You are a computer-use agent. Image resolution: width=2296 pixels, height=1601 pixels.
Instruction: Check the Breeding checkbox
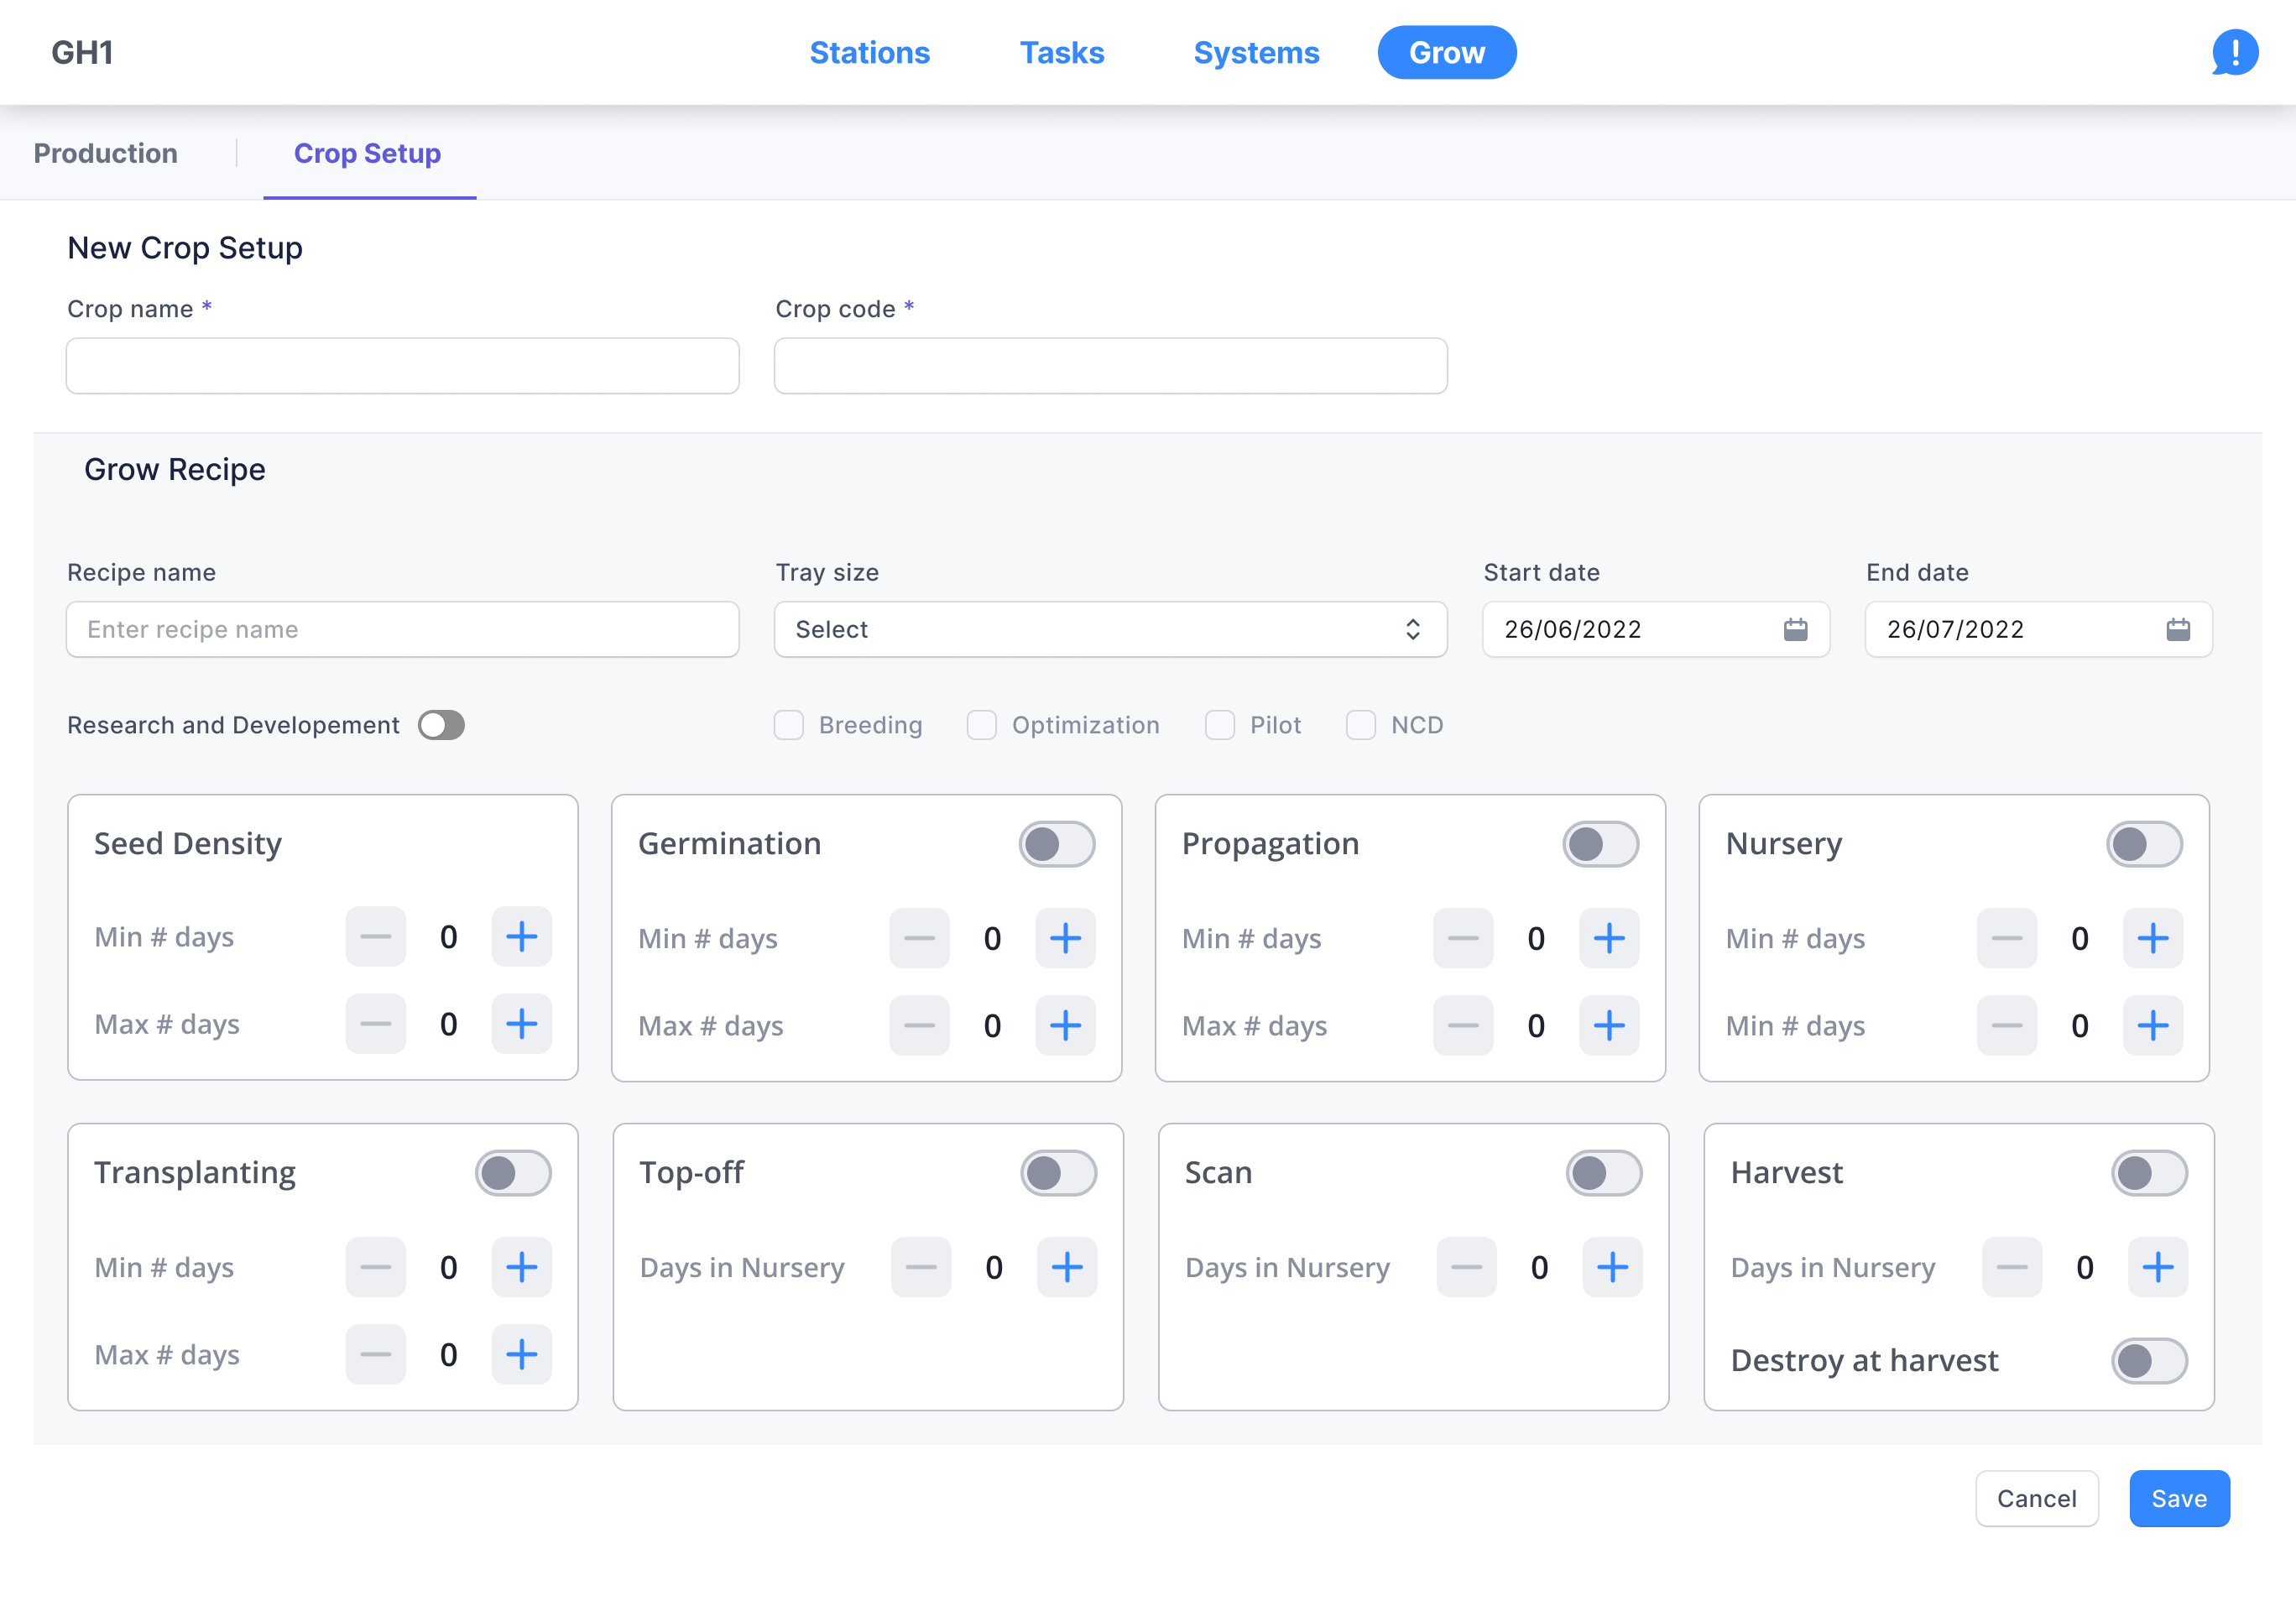coord(789,725)
